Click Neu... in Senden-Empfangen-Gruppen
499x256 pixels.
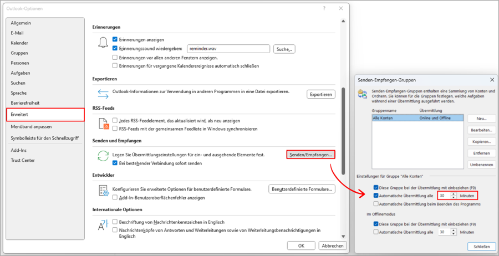click(x=482, y=118)
